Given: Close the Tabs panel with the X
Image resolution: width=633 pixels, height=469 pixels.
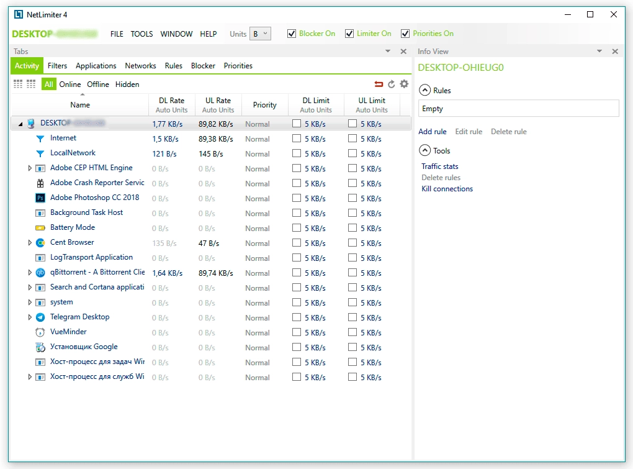Looking at the screenshot, I should 403,52.
